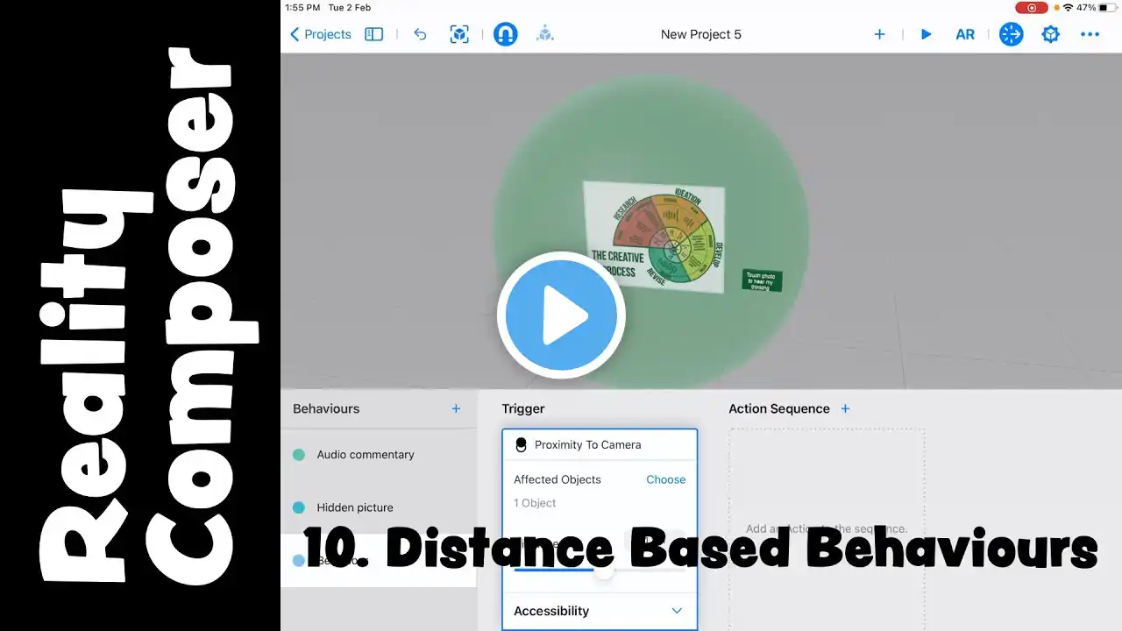Select the Creative Process image object
Screen dimensions: 1122x631
point(654,237)
